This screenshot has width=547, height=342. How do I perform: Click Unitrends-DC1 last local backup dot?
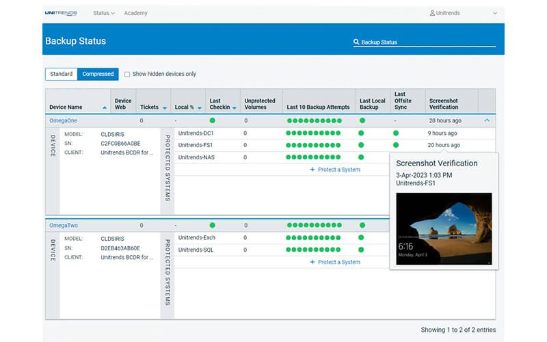(x=361, y=133)
